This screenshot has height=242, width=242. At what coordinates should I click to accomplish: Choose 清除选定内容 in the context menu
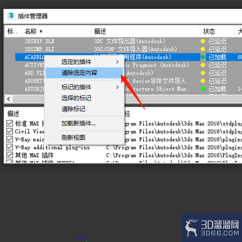(x=84, y=73)
